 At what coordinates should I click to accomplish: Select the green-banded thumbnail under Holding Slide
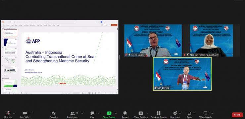(11, 83)
